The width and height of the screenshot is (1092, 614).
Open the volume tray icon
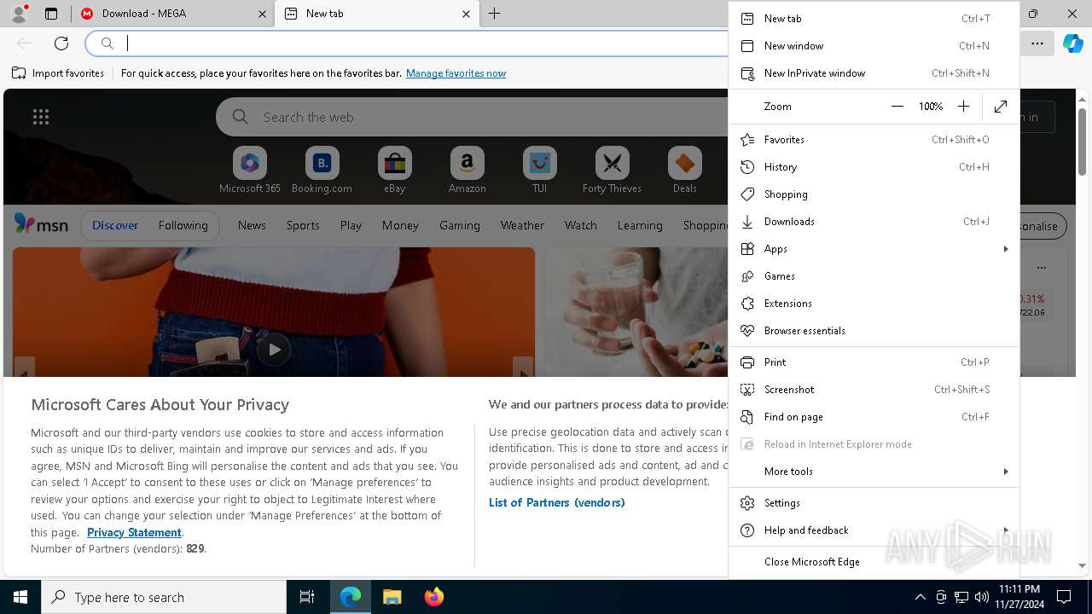(x=982, y=597)
